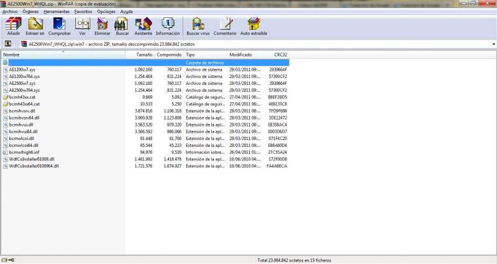The width and height of the screenshot is (497, 264).
Task: Click the AE1200w7.sys file icon
Action: [x=6, y=69]
